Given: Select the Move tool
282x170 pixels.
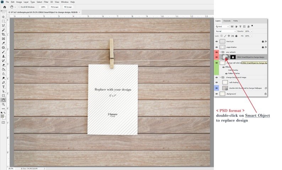Looking at the screenshot, I should 3,17.
